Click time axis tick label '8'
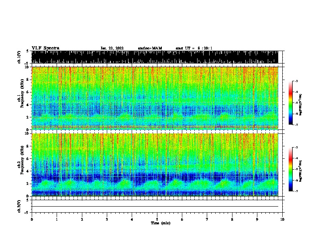 click(x=232, y=219)
